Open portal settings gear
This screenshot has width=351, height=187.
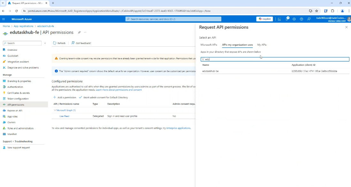coord(294,19)
